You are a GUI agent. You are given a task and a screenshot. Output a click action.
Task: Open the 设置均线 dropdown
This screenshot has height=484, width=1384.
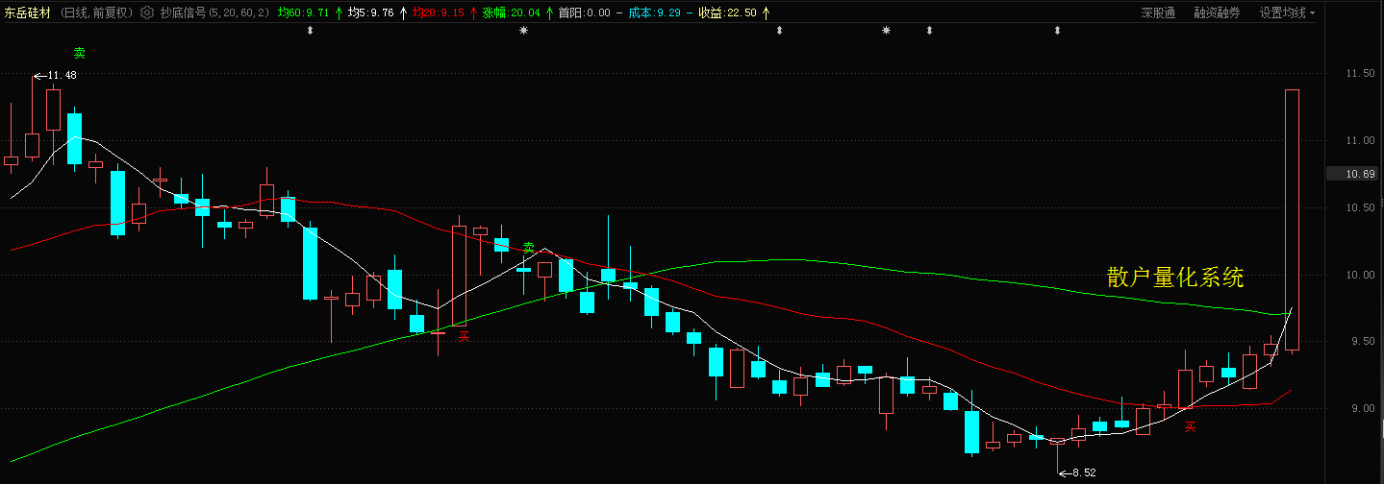click(x=1288, y=12)
